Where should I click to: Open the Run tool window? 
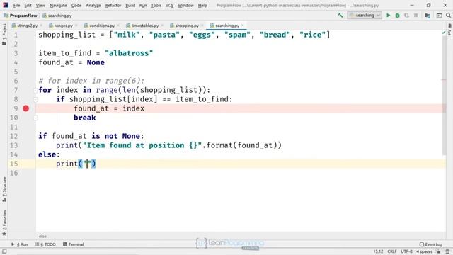coord(20,244)
